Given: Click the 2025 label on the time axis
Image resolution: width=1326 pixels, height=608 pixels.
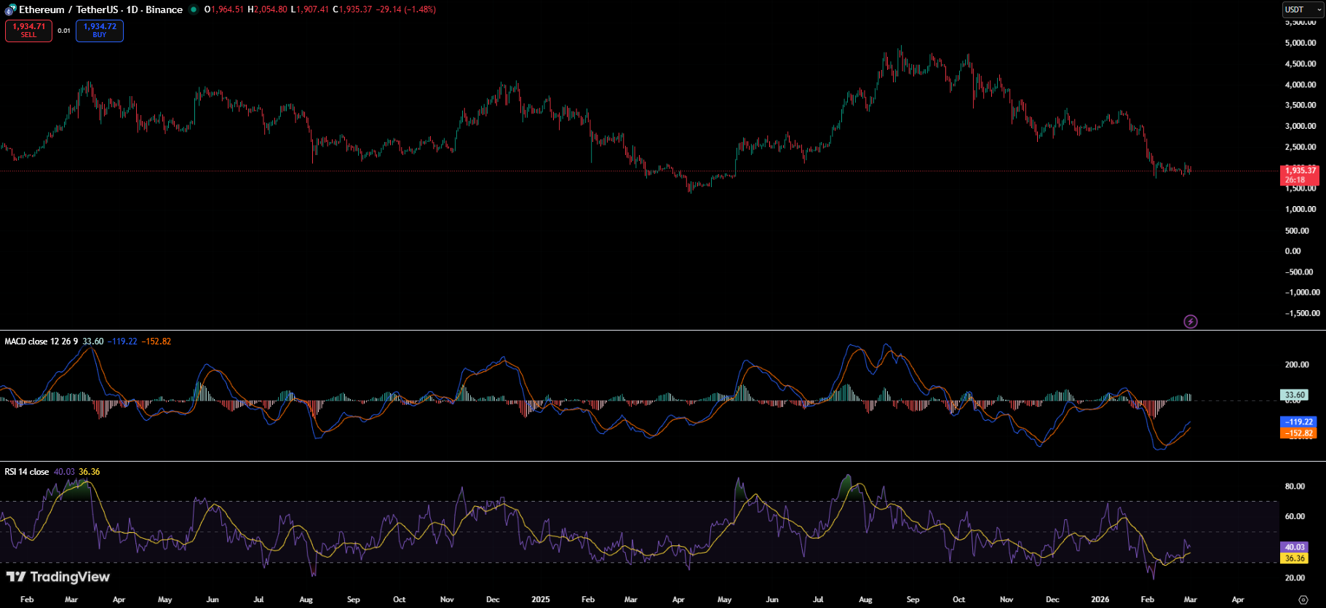Looking at the screenshot, I should (x=540, y=599).
